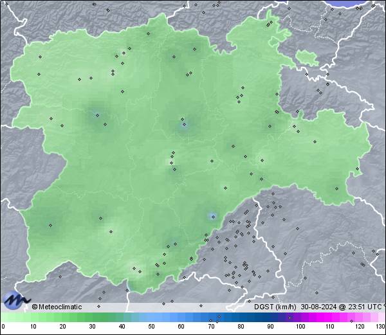Click the scale label 0

point(3,327)
